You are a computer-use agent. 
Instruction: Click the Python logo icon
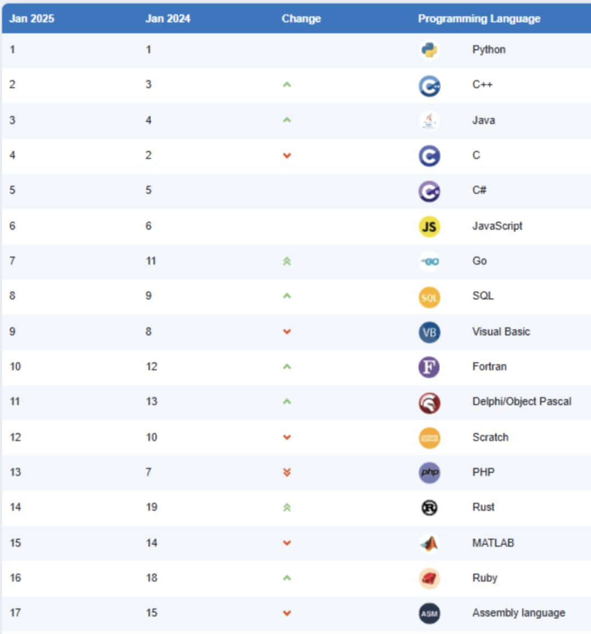(430, 50)
